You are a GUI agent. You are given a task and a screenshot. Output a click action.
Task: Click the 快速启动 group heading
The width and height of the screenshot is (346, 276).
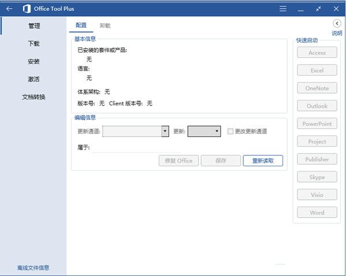click(307, 40)
